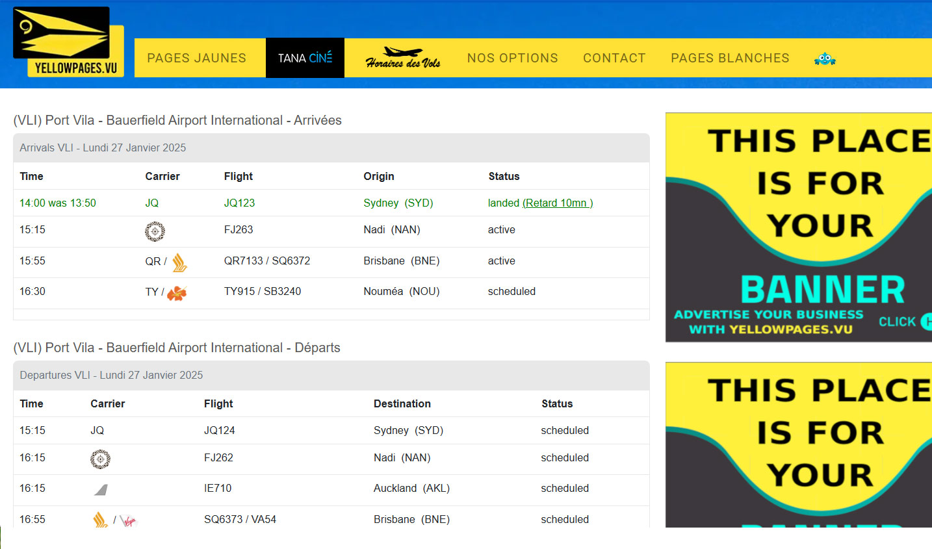Click Aircalin hibiscus logo in TY915 row
The image size is (932, 549).
pyautogui.click(x=177, y=293)
